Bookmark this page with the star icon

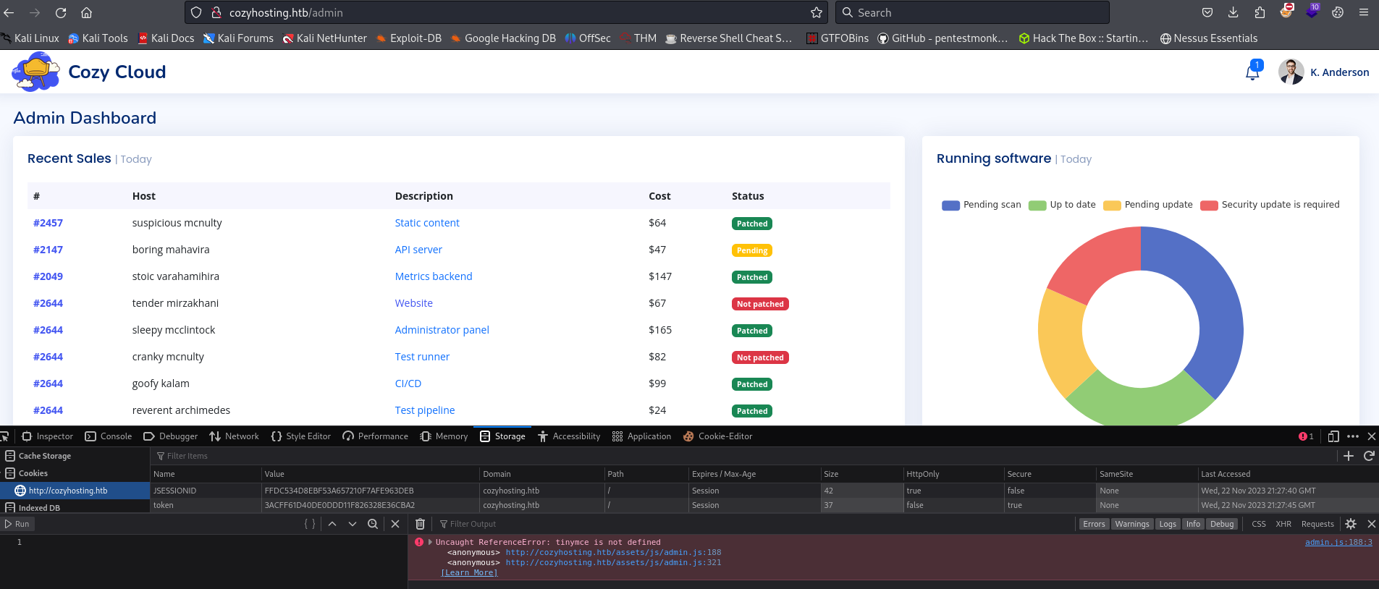[817, 12]
